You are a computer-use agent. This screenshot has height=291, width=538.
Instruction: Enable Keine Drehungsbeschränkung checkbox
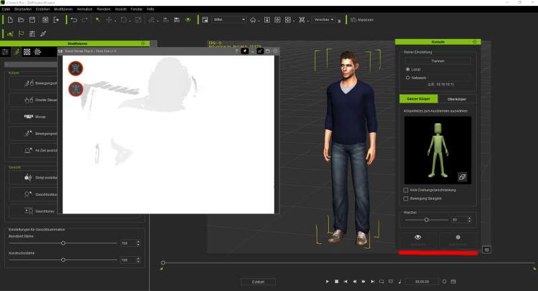405,190
